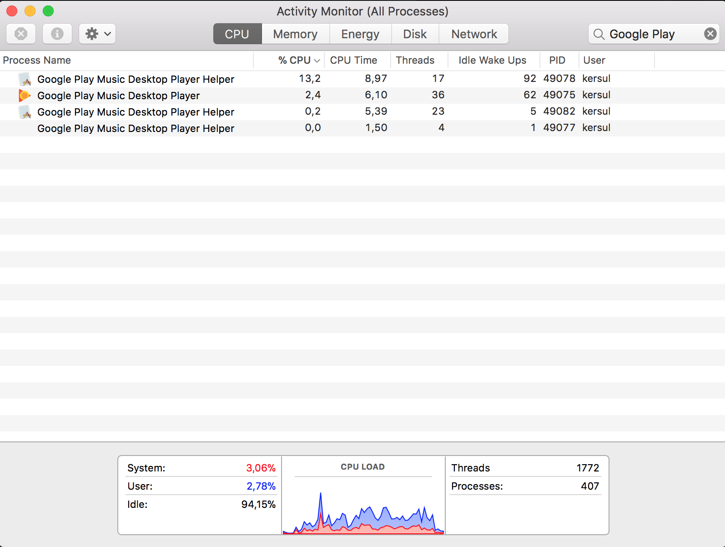Click the System 3,06% statistic

click(201, 468)
